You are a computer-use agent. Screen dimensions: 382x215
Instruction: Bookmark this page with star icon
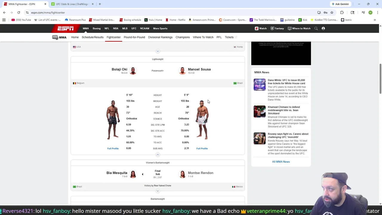tap(332, 13)
